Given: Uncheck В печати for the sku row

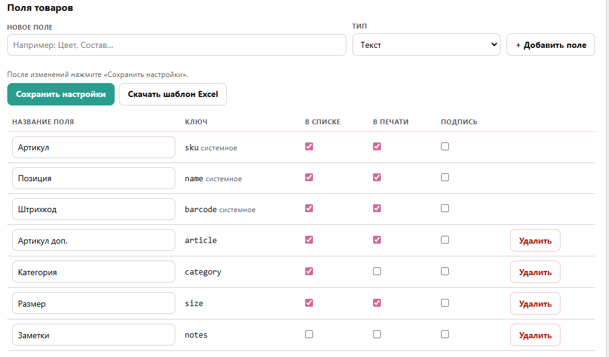Looking at the screenshot, I should coord(377,146).
